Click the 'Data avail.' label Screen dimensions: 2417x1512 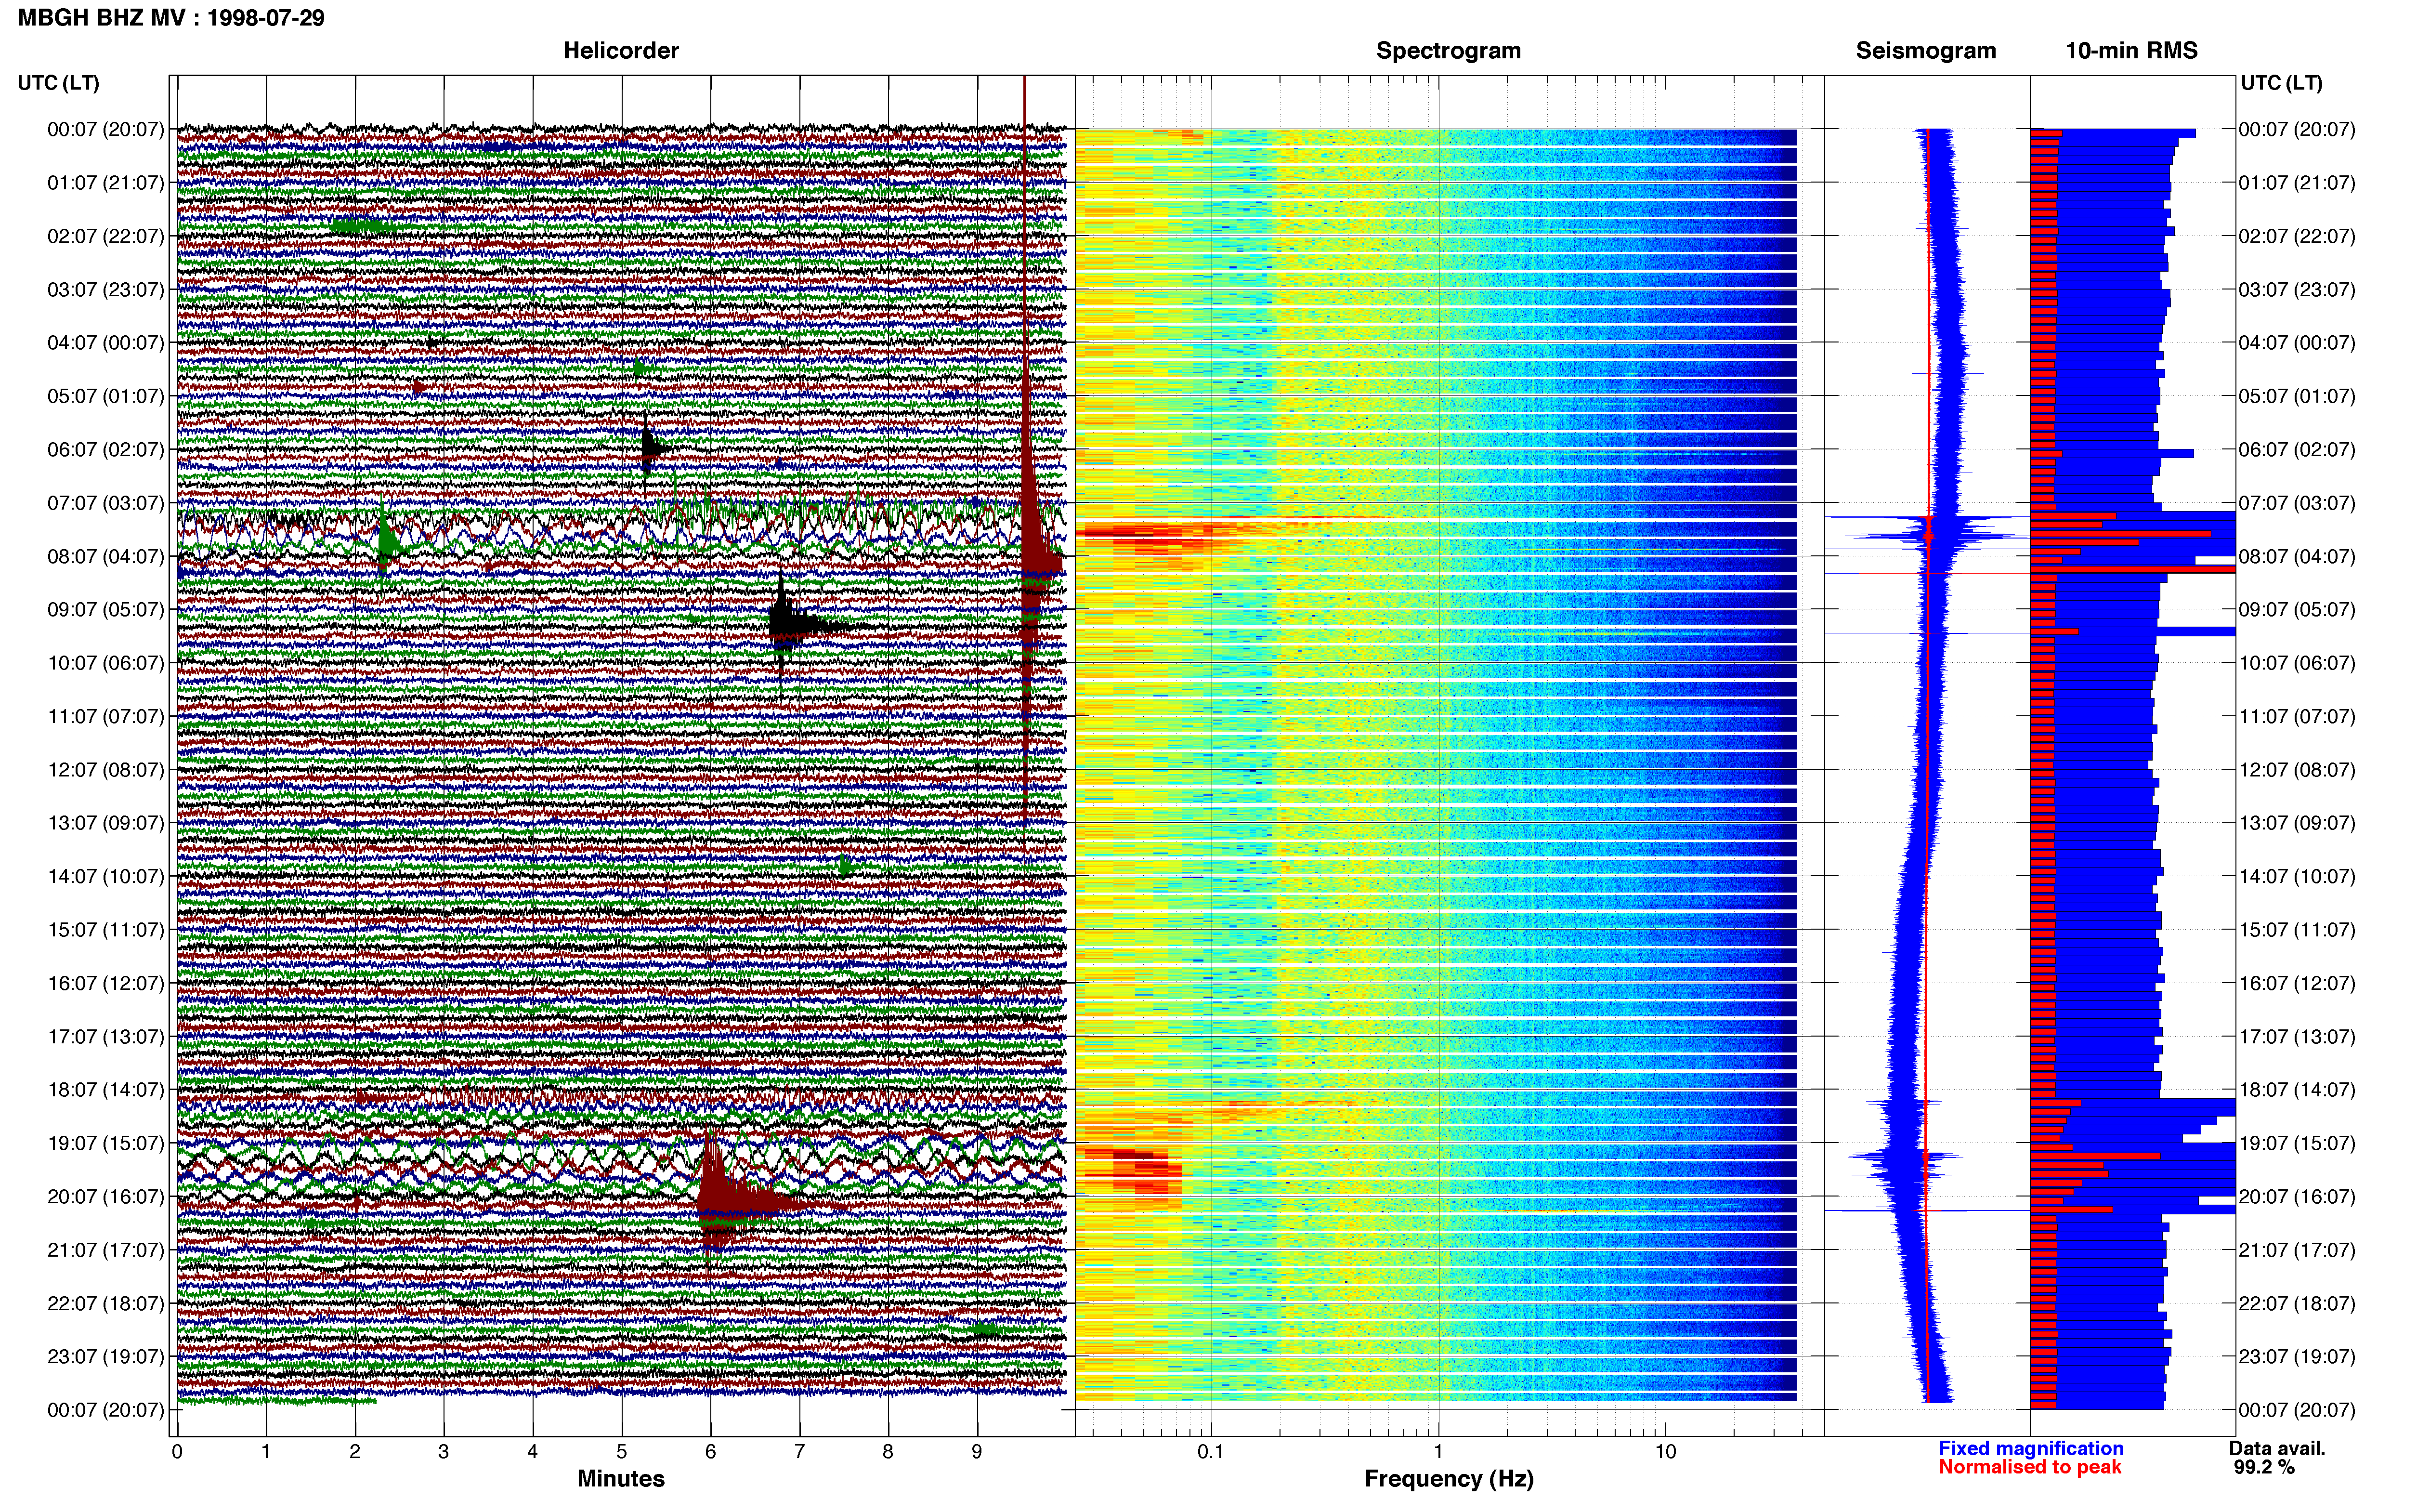2277,1448
